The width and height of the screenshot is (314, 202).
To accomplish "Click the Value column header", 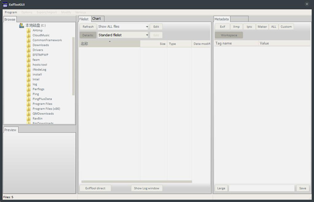I will pos(284,43).
